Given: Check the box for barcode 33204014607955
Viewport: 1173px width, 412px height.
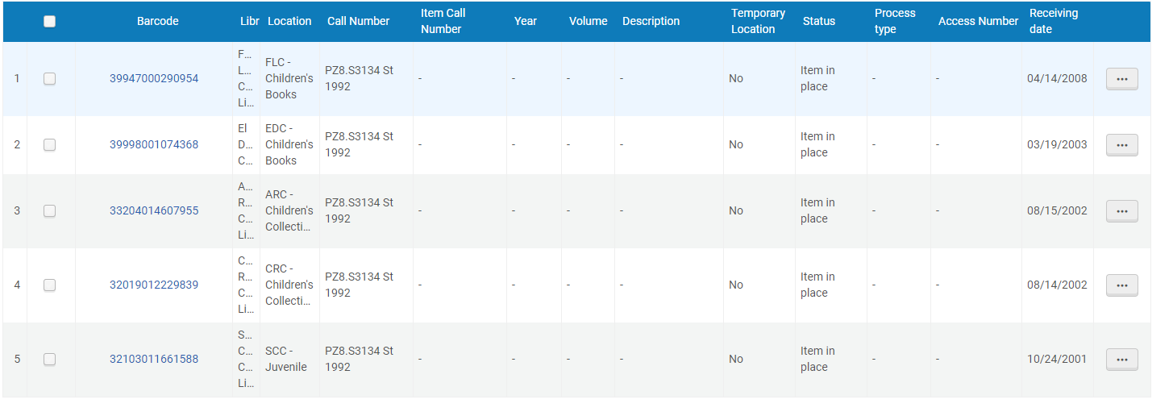Looking at the screenshot, I should point(49,211).
